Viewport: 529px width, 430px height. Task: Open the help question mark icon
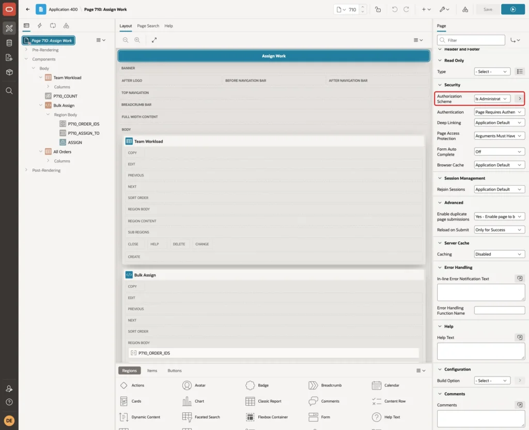click(x=9, y=402)
